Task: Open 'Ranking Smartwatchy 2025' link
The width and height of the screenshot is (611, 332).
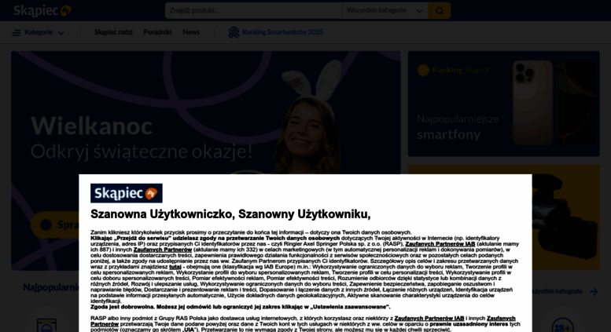Action: 282,32
